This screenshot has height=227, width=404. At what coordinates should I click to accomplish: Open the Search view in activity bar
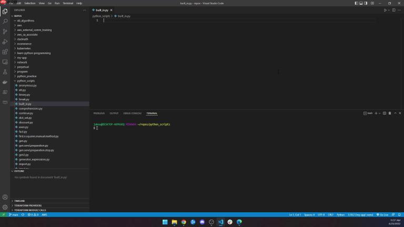tap(5, 22)
